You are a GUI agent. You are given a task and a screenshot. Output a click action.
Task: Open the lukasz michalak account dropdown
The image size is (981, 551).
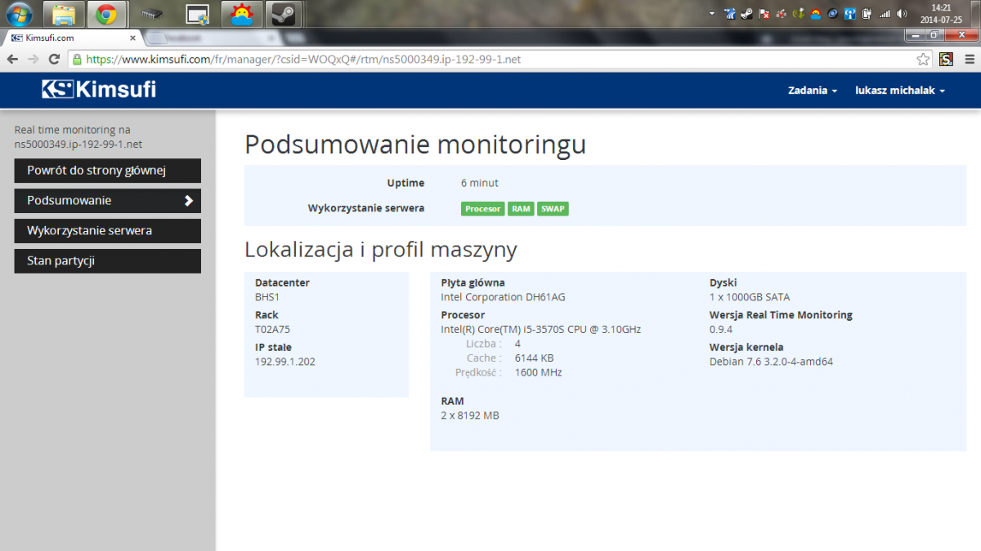(900, 91)
